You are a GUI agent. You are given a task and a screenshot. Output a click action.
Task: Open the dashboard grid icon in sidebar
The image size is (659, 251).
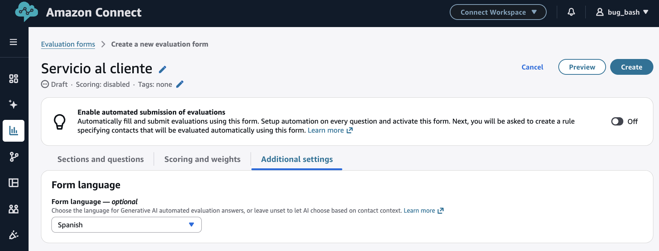click(x=14, y=79)
